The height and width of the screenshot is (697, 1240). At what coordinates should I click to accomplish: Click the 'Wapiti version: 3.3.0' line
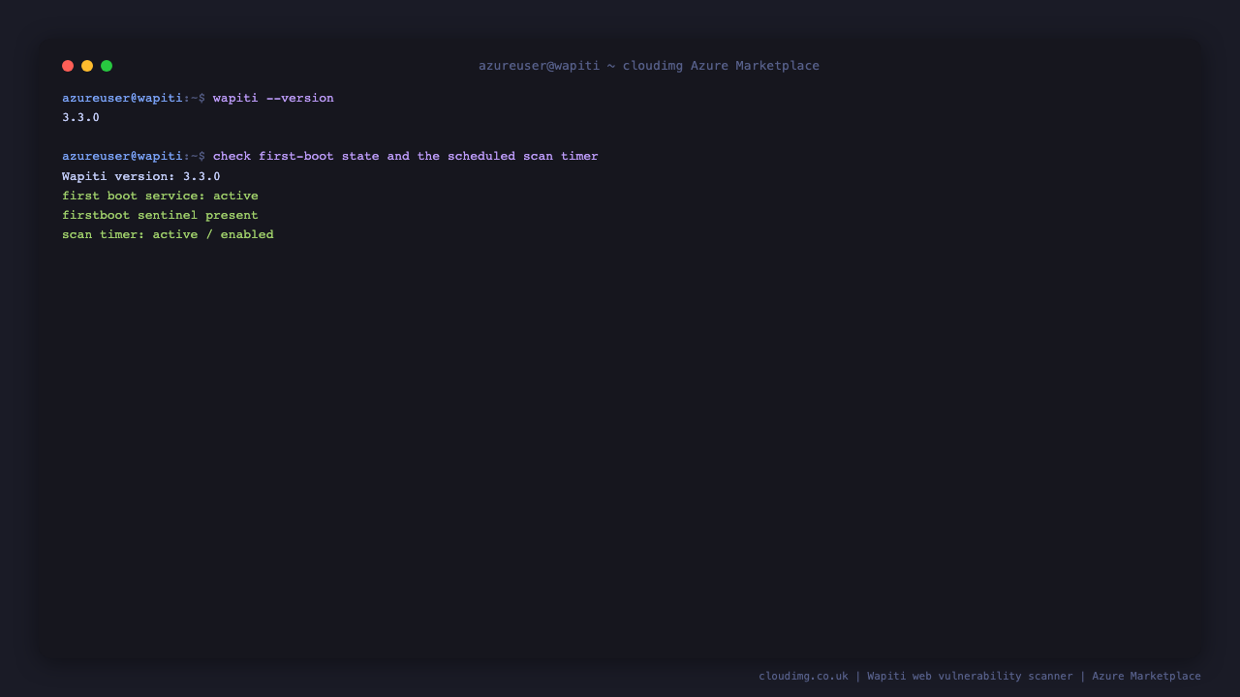coord(141,176)
